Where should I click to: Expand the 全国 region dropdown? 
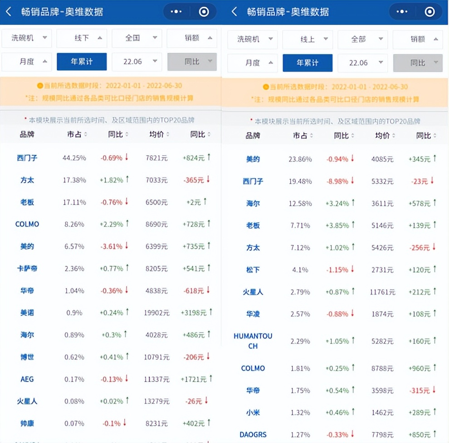coord(137,39)
